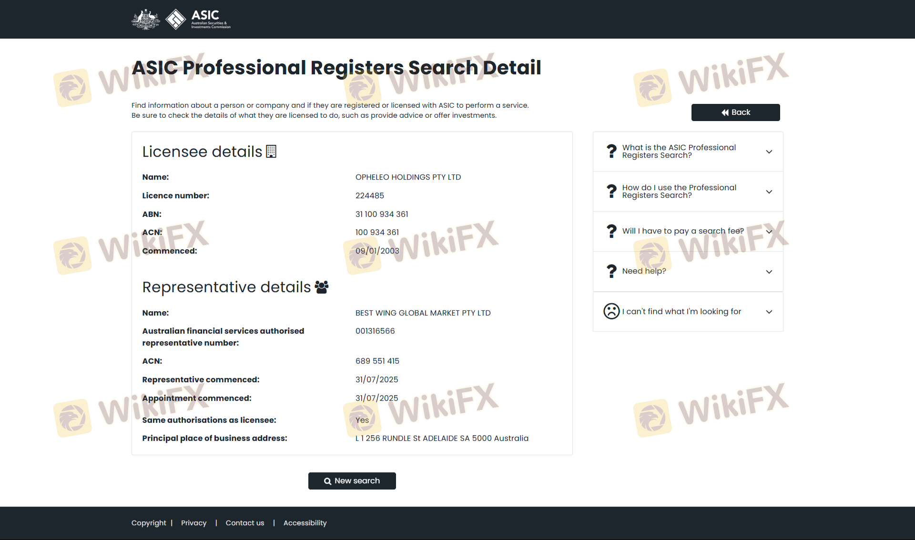
Task: Expand What is the ASIC Professional Registers Search
Action: coord(769,152)
